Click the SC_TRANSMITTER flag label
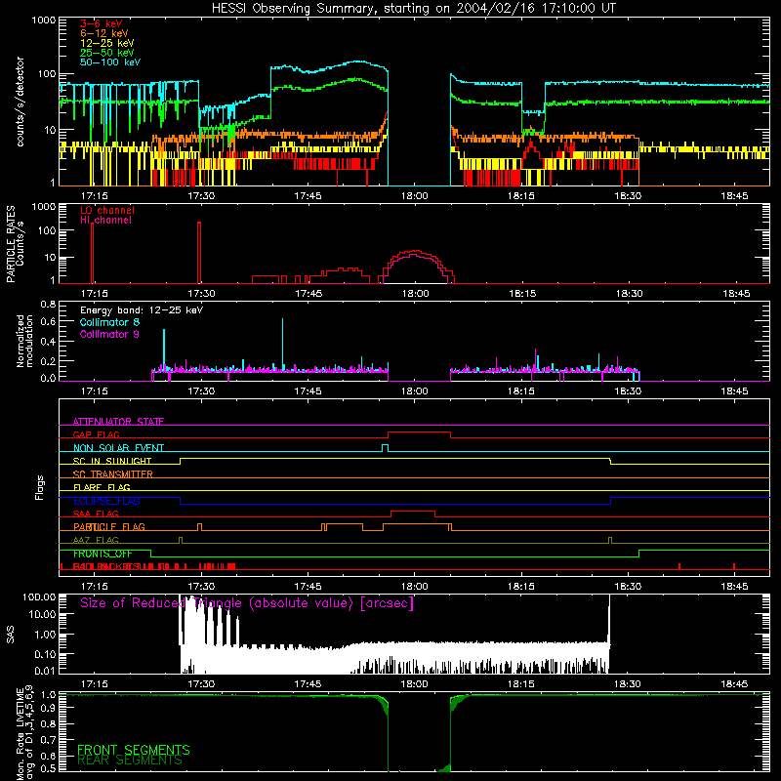Image resolution: width=781 pixels, height=781 pixels. coord(113,474)
